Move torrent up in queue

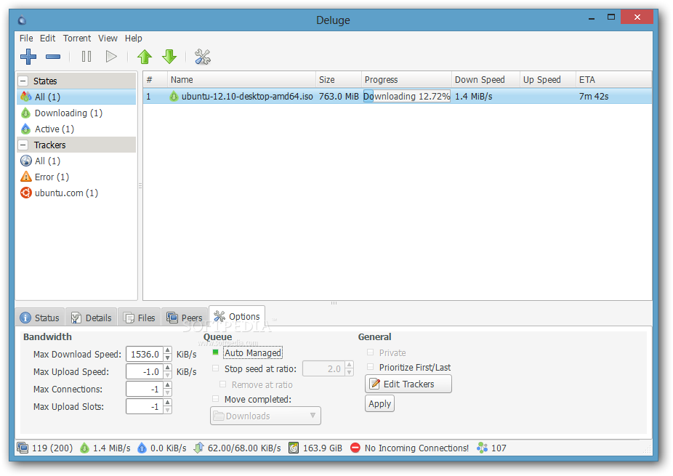coord(145,57)
